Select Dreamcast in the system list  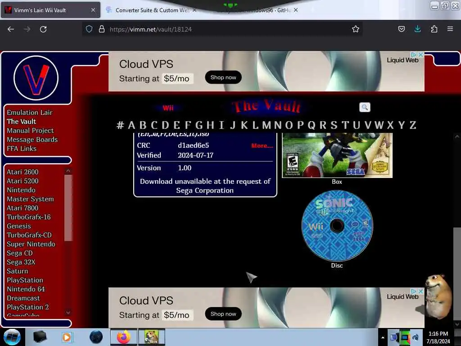pos(23,298)
